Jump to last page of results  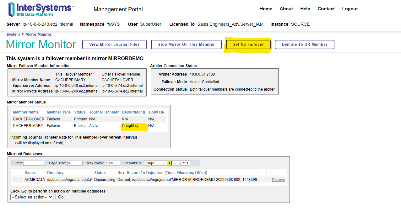tap(180, 163)
